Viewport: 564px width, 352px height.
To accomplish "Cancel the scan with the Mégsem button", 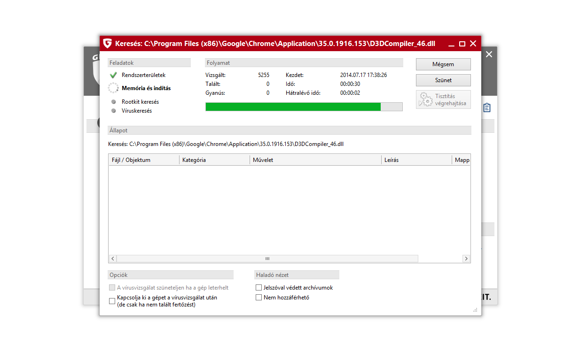I will coord(443,64).
